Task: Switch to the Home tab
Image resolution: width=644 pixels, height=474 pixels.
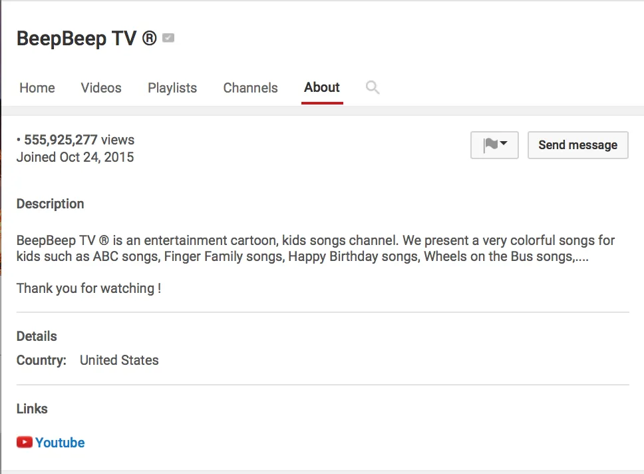Action: tap(37, 88)
